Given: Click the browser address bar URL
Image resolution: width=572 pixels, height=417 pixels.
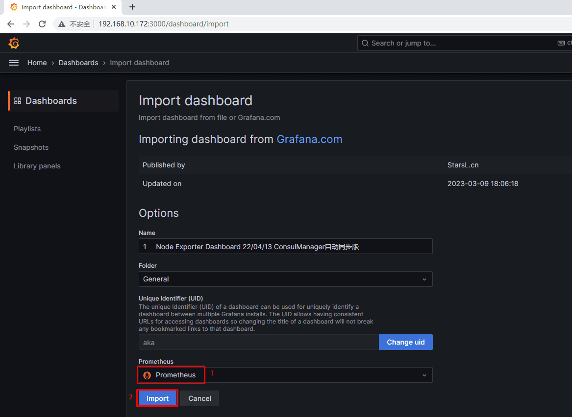Looking at the screenshot, I should click(x=163, y=24).
